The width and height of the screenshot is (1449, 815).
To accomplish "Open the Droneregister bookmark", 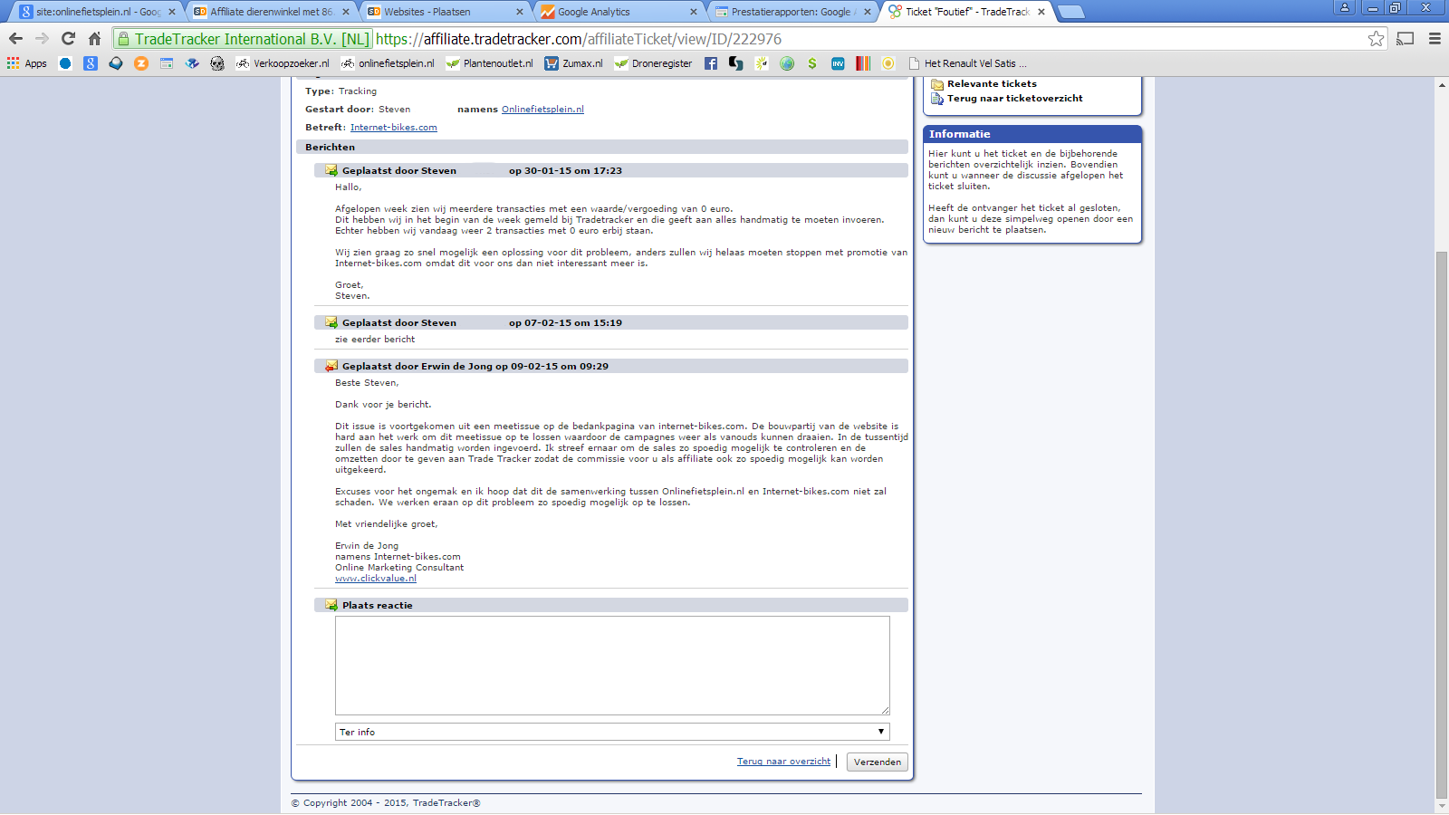I will [x=653, y=63].
